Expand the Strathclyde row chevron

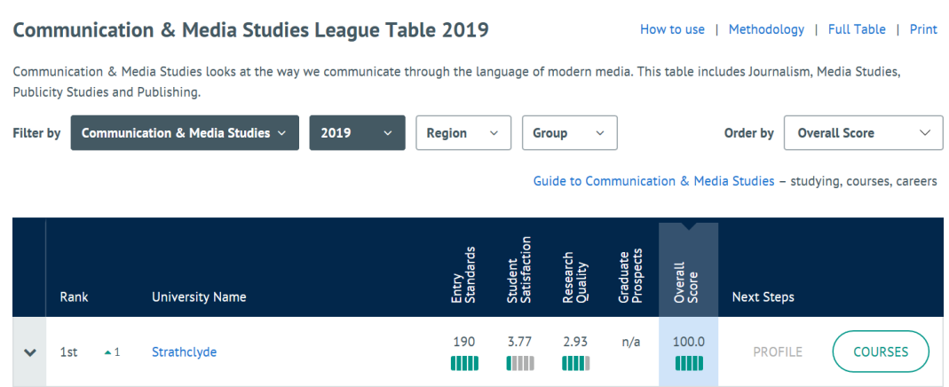30,352
